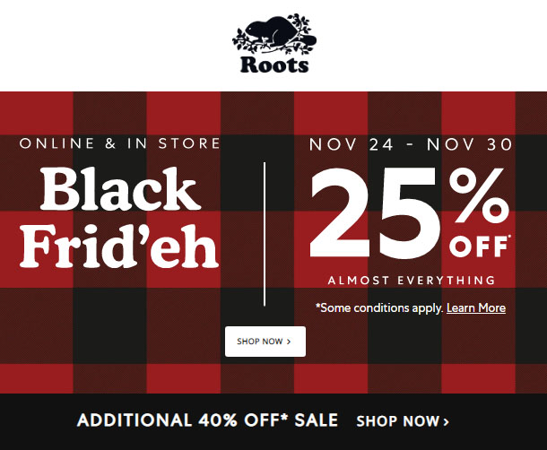Click the Nov 24 - Nov 30 date text
Screen dimensions: 547x450
(412, 143)
